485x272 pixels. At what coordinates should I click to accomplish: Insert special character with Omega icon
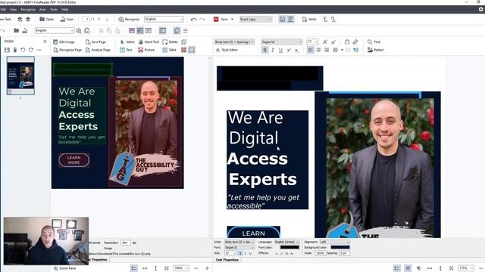coord(347,42)
